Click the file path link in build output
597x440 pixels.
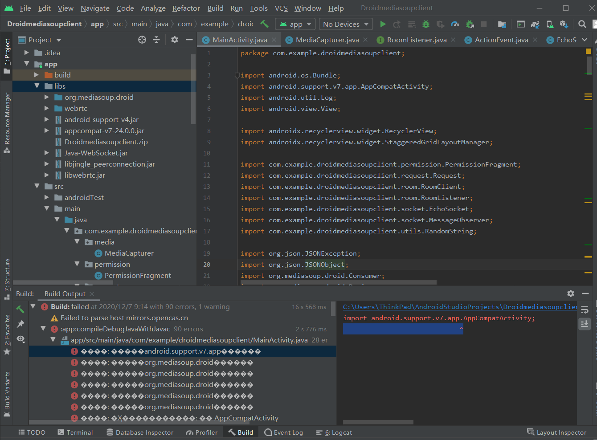[x=460, y=307]
